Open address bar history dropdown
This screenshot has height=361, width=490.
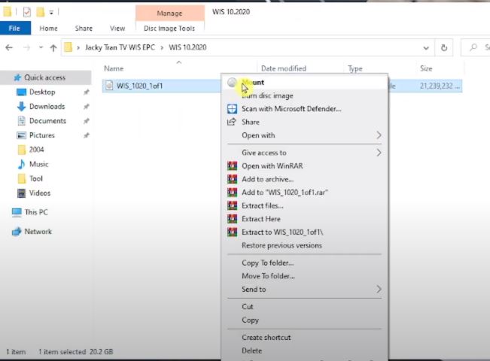425,48
